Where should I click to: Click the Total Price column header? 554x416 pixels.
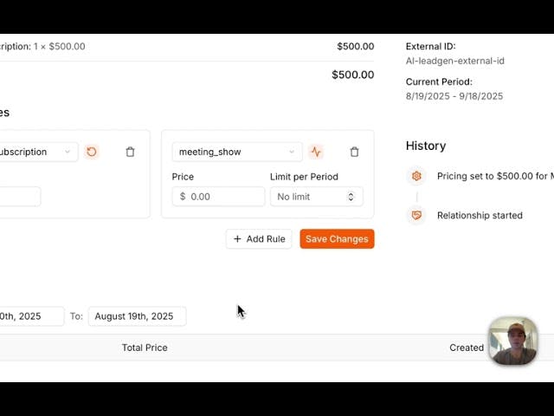[145, 348]
